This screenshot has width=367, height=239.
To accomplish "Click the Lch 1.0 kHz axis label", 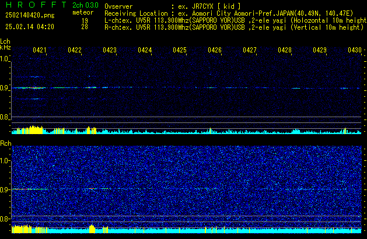I will (x=5, y=59).
